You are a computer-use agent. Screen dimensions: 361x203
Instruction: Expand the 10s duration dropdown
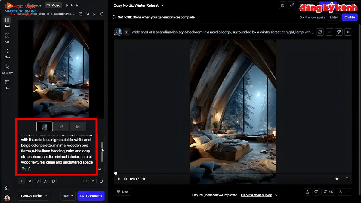click(x=68, y=196)
